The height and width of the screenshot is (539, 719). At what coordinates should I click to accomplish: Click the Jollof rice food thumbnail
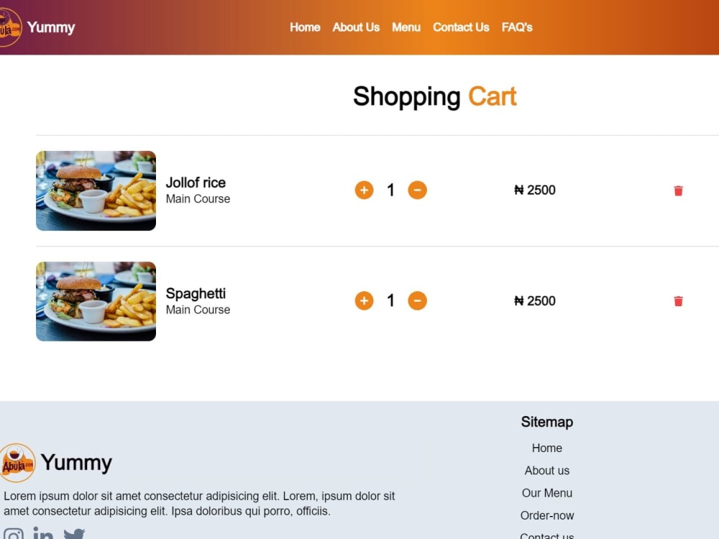[96, 190]
